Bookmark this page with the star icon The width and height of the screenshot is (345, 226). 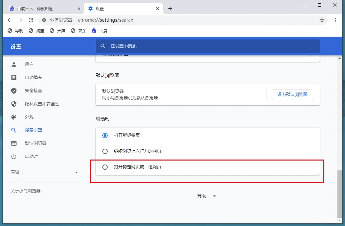coord(322,20)
